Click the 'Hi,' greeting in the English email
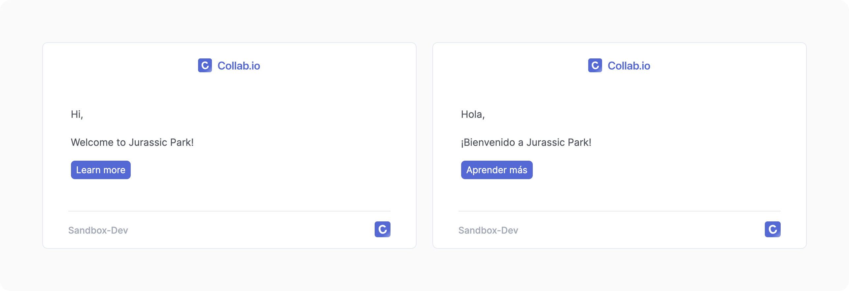Screen dimensions: 849x291 tap(77, 114)
